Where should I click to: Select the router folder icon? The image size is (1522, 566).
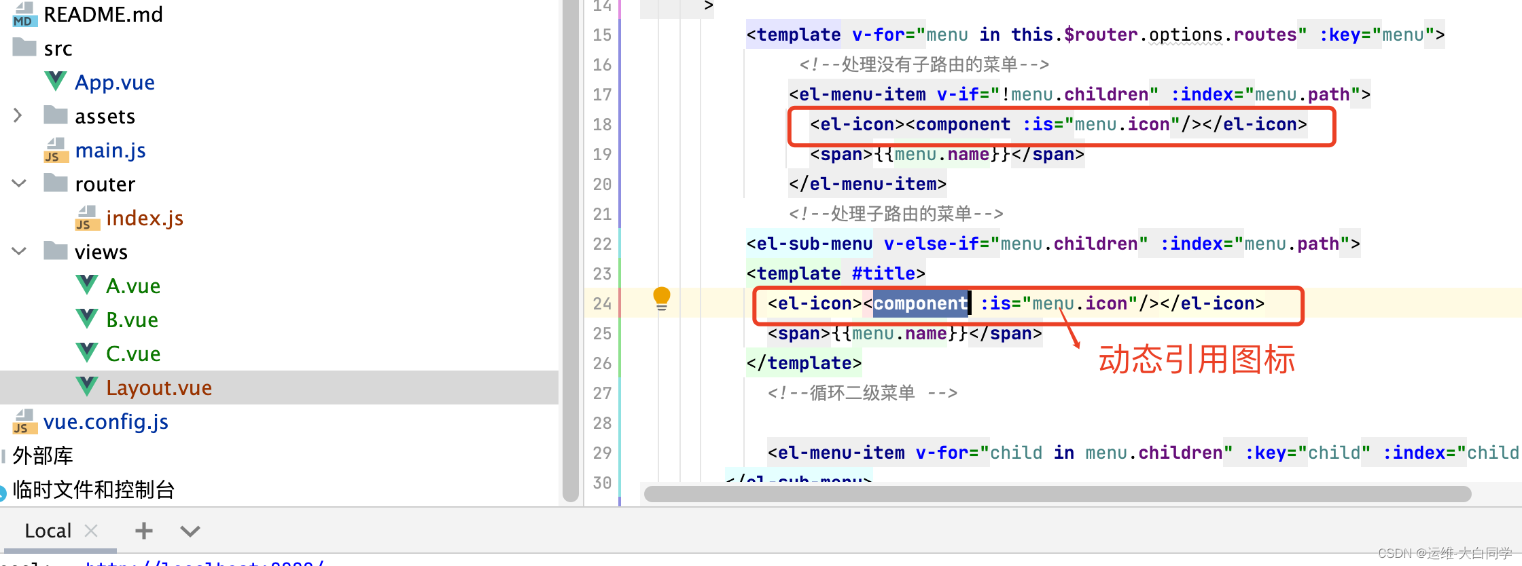(x=56, y=183)
